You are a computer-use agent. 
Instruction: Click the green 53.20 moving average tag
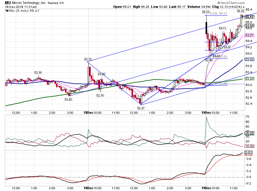click(249, 79)
